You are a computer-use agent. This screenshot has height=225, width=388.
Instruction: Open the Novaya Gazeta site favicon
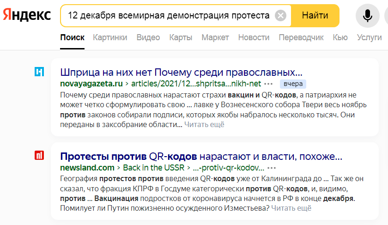pyautogui.click(x=40, y=72)
